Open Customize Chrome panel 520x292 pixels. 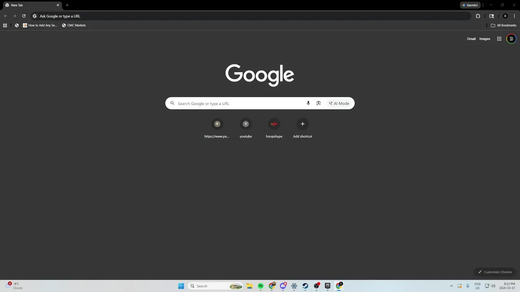tap(495, 272)
